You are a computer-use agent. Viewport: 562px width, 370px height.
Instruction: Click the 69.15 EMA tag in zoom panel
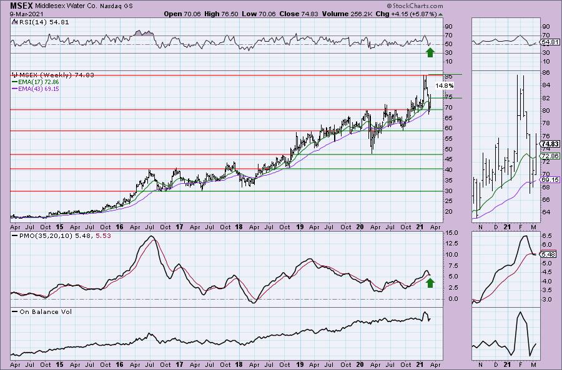click(x=550, y=180)
